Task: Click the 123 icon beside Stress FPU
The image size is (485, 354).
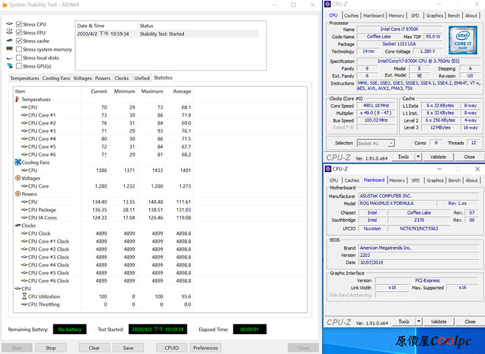Action: [x=10, y=32]
